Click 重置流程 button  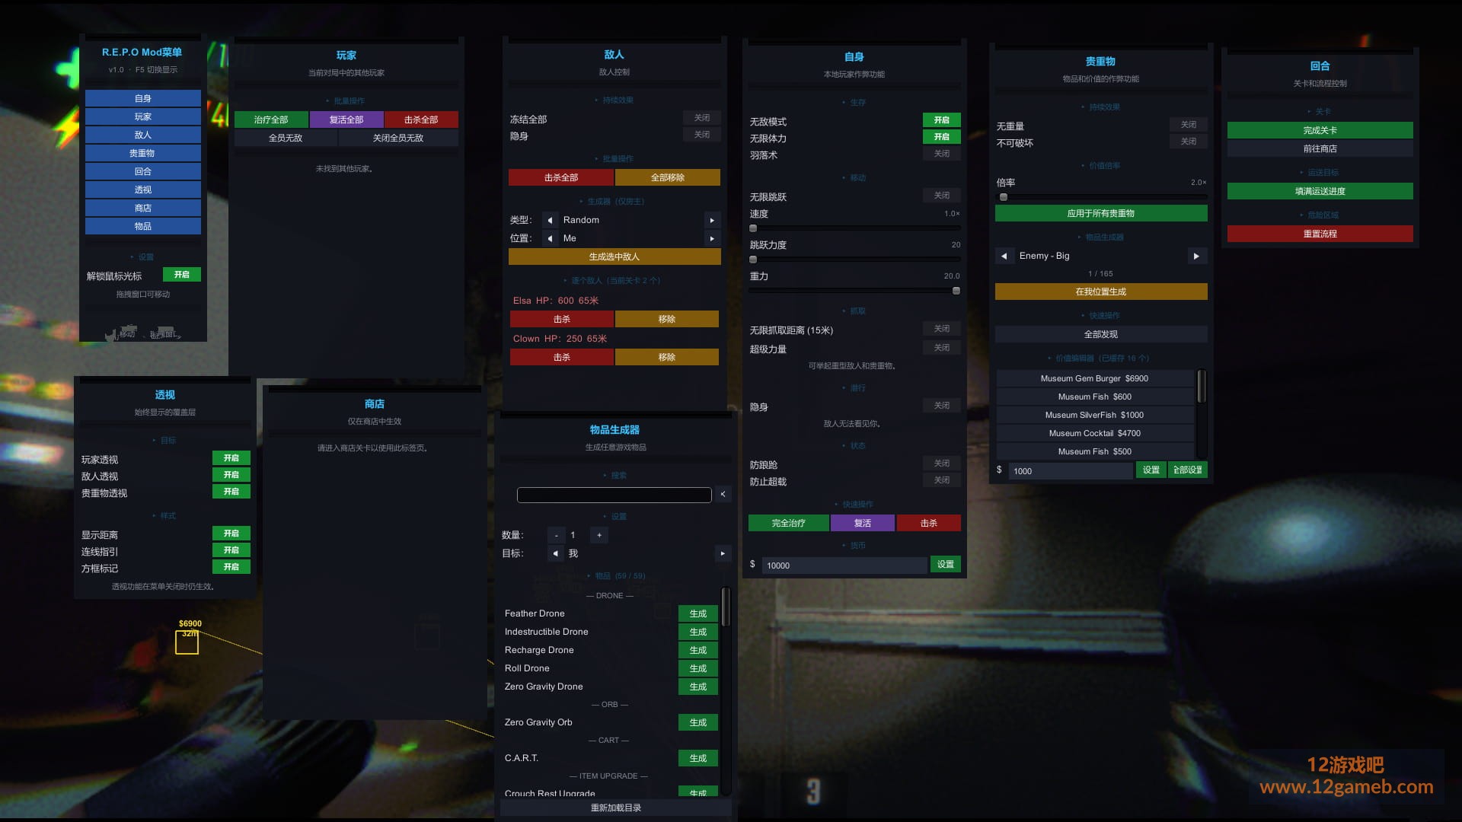pyautogui.click(x=1320, y=234)
